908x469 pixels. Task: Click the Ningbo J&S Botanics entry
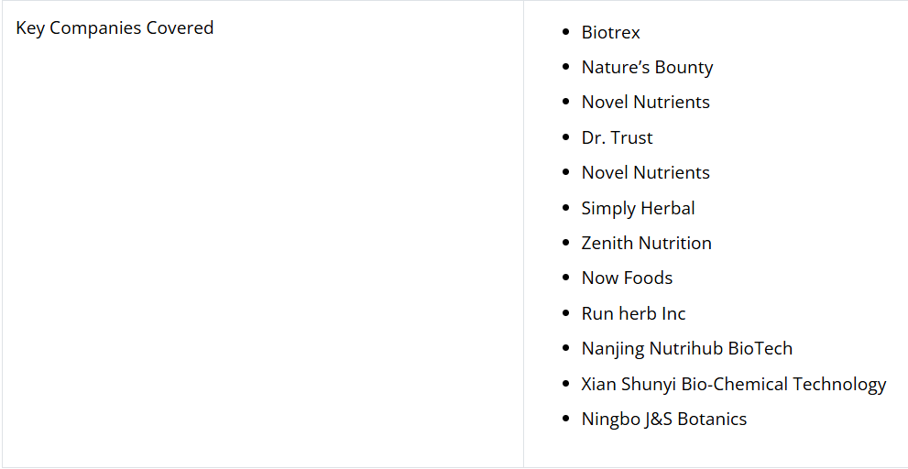tap(663, 420)
